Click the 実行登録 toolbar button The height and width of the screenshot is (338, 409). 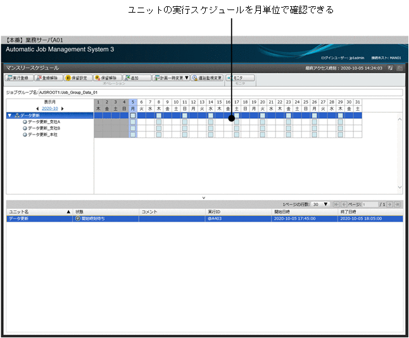click(17, 78)
